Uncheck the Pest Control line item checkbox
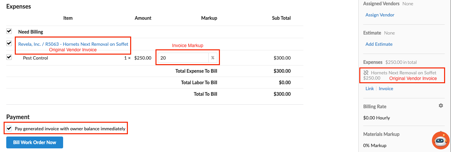 [x=9, y=57]
